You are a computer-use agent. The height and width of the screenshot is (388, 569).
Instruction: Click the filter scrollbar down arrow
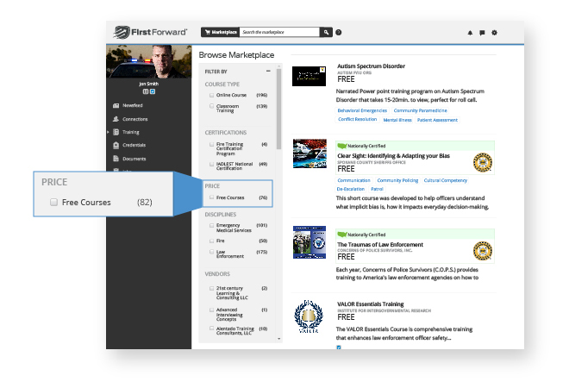[278, 339]
